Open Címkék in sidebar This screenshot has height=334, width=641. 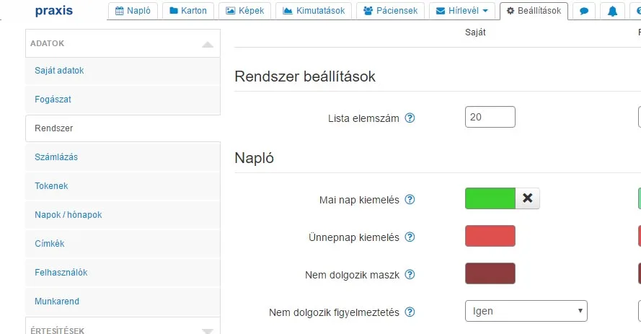point(123,244)
